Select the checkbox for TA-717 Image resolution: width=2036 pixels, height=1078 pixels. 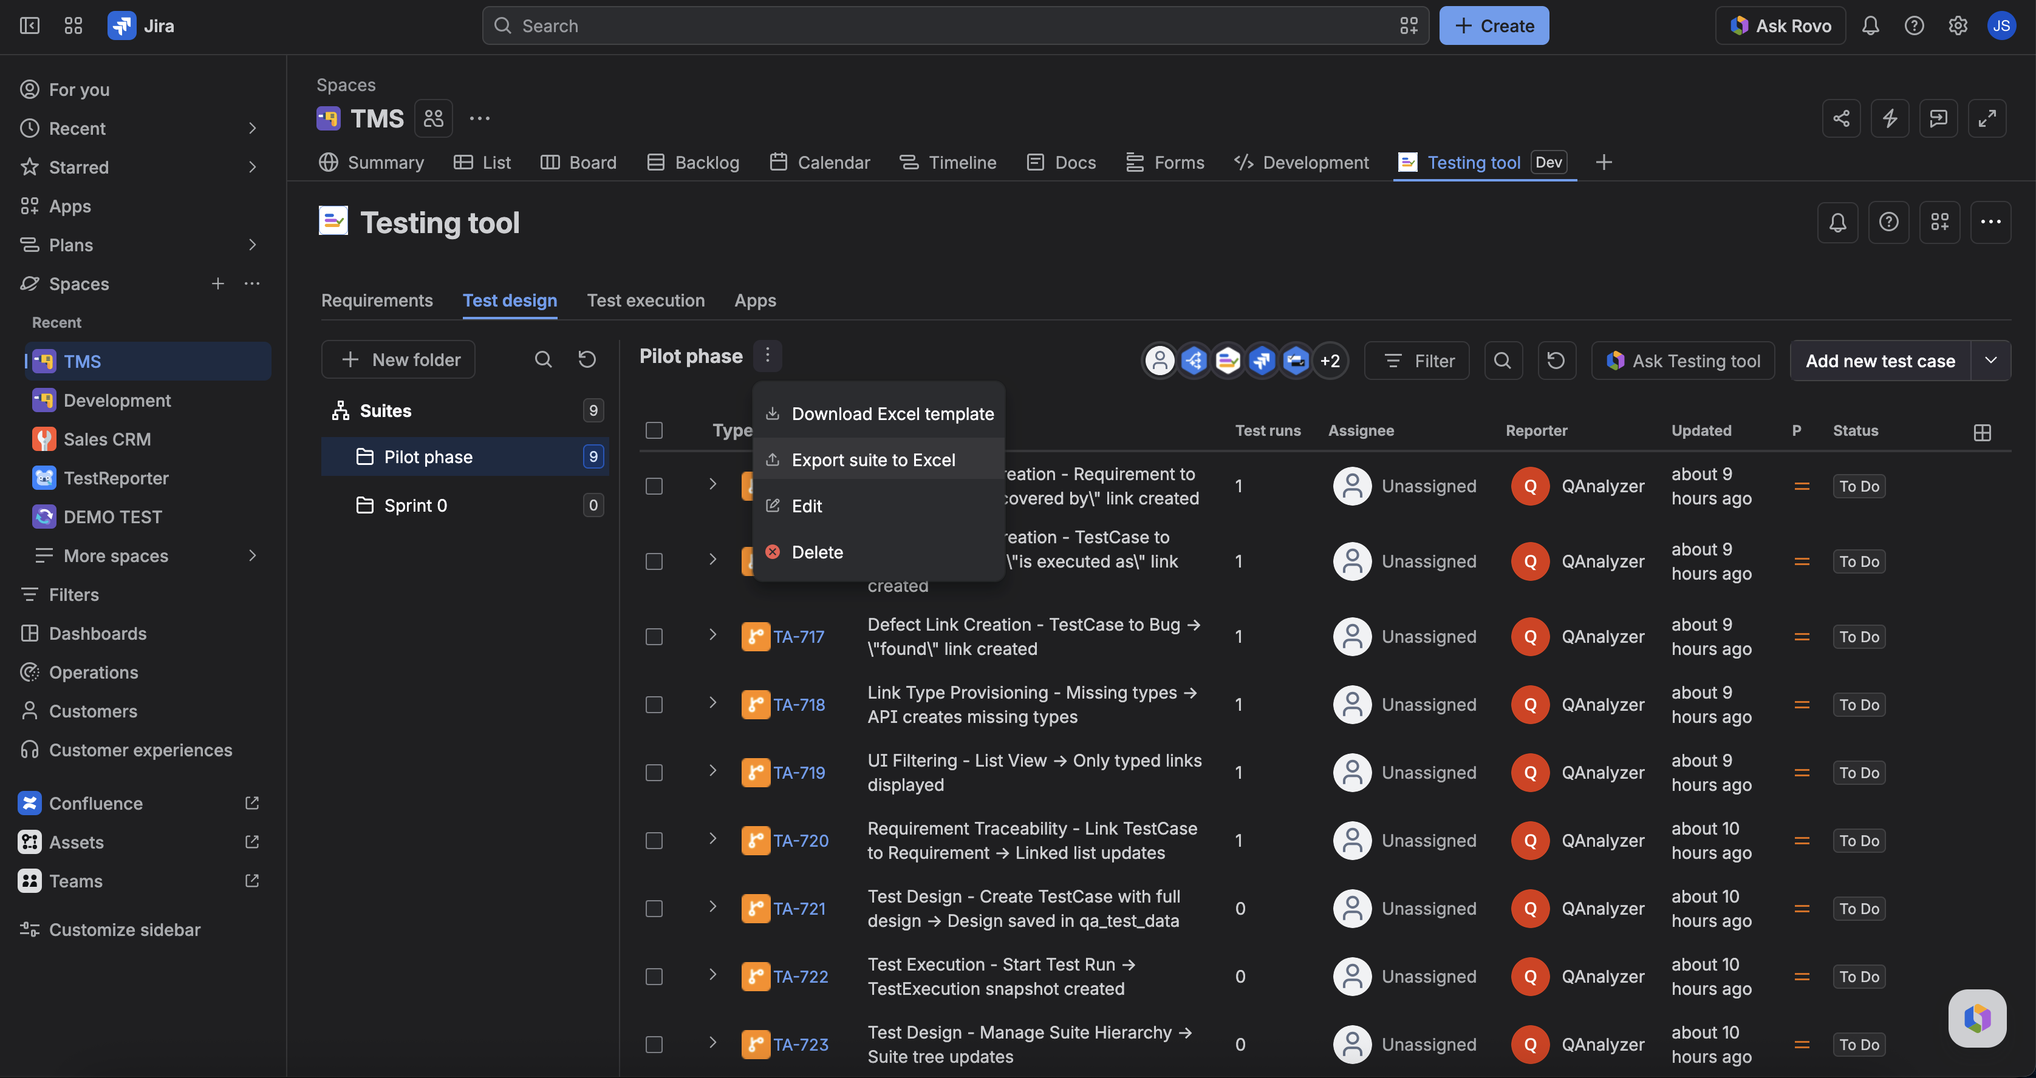pyautogui.click(x=654, y=637)
